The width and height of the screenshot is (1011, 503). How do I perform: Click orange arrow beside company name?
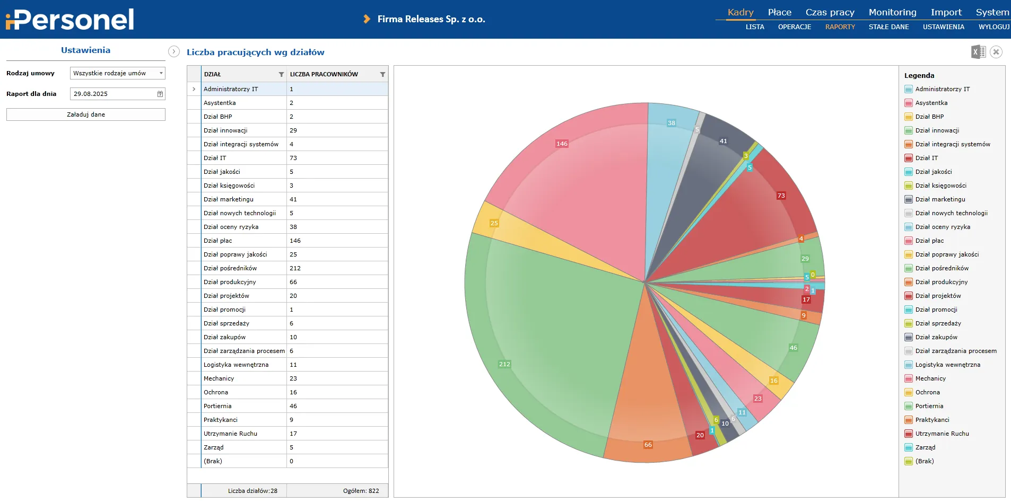[367, 19]
